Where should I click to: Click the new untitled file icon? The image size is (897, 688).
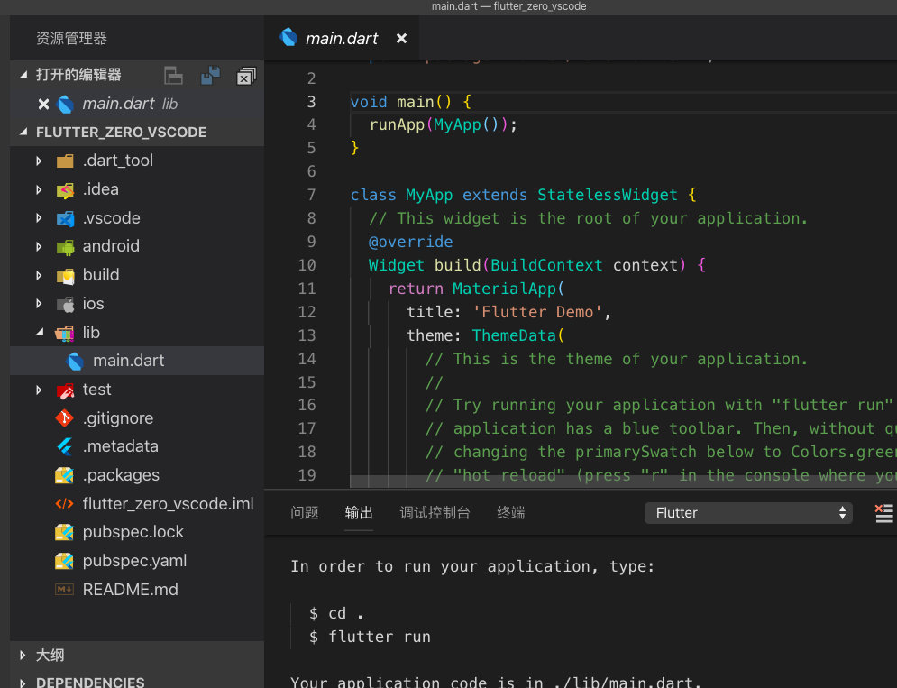pos(173,75)
